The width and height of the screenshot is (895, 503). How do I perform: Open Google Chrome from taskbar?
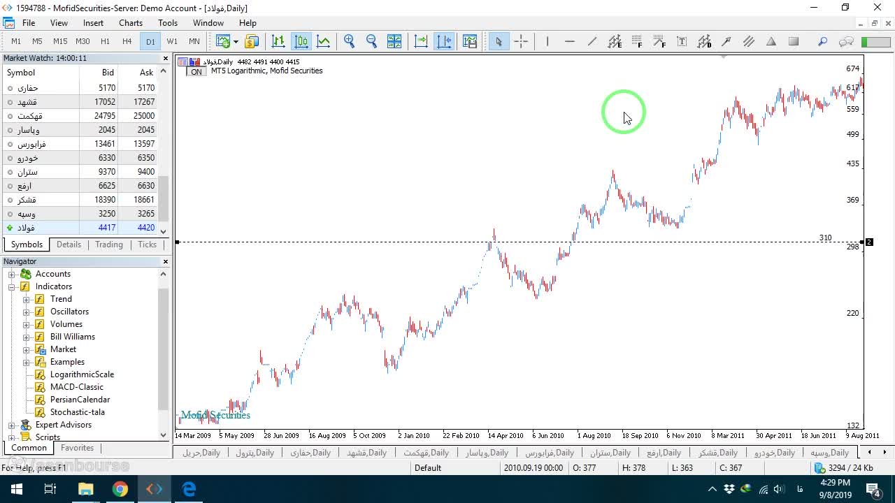[x=120, y=489]
